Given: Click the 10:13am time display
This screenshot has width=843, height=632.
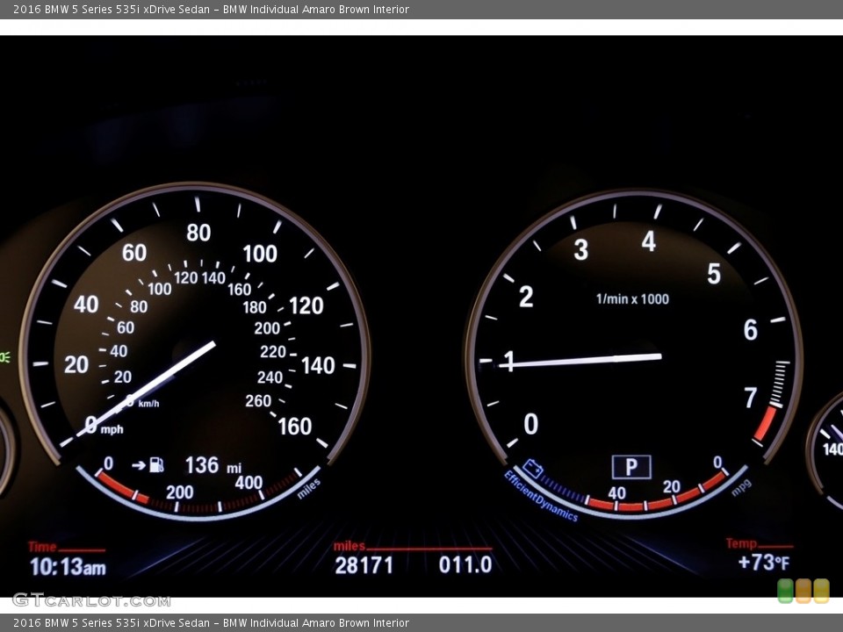Looking at the screenshot, I should coord(68,567).
